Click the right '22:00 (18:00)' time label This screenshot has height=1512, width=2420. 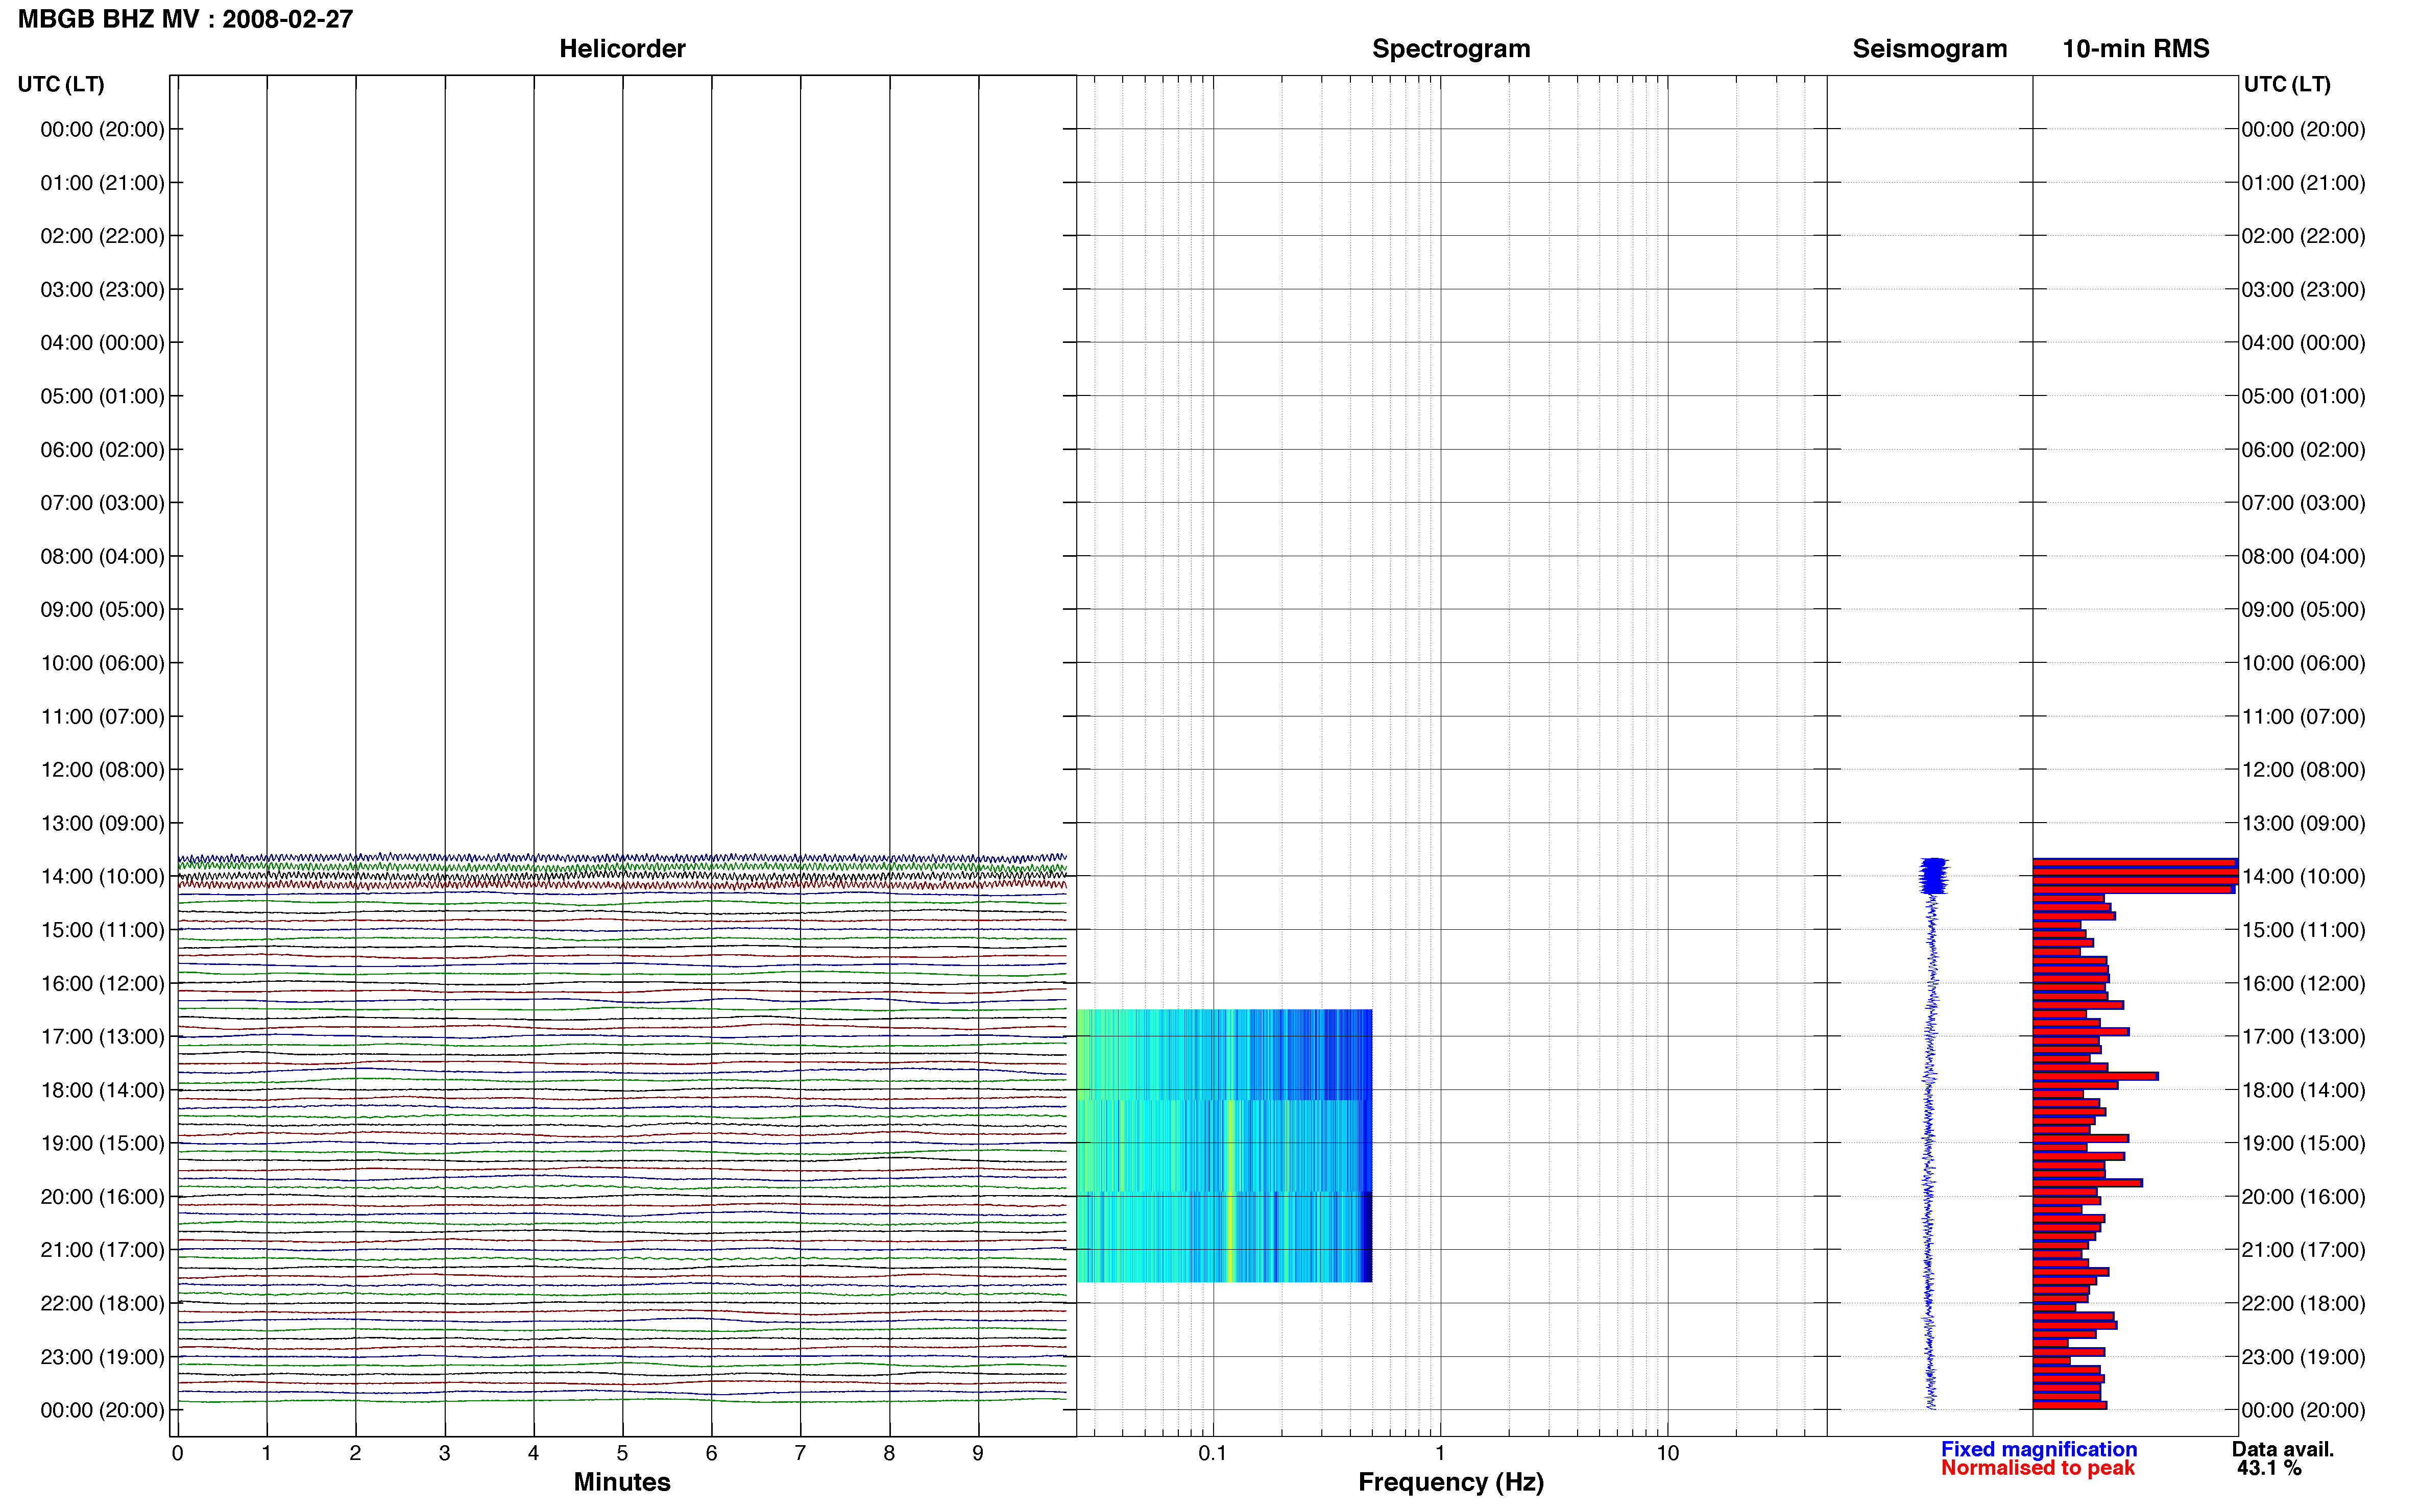2303,1304
